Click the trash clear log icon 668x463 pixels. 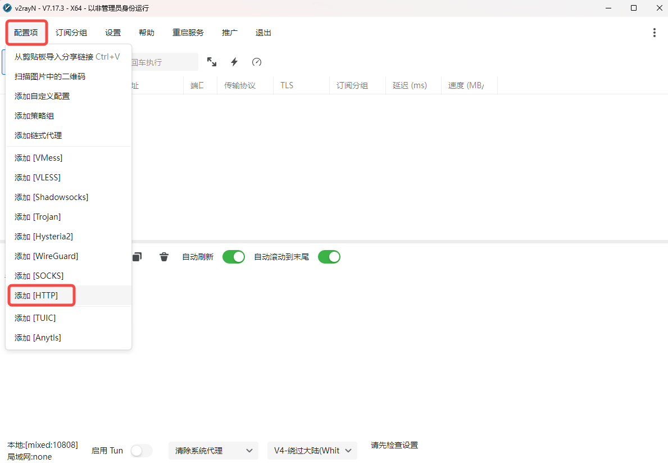pyautogui.click(x=164, y=257)
